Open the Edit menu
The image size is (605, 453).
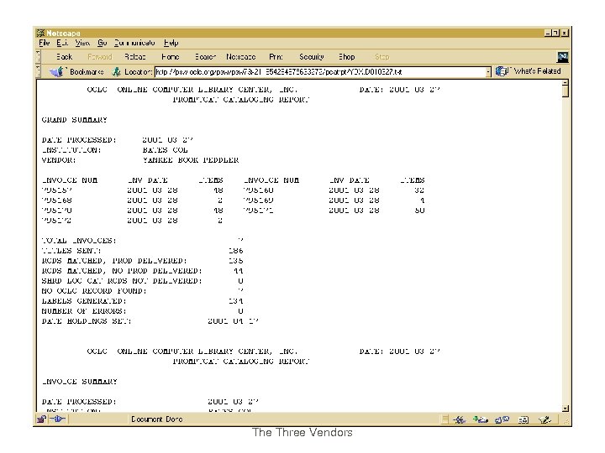click(x=62, y=43)
